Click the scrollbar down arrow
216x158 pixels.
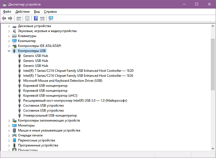[x=213, y=149]
